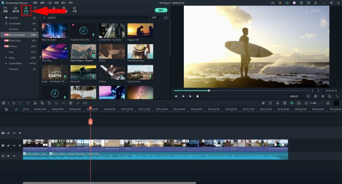
Task: Open the mail messages icon
Action: 308,3
